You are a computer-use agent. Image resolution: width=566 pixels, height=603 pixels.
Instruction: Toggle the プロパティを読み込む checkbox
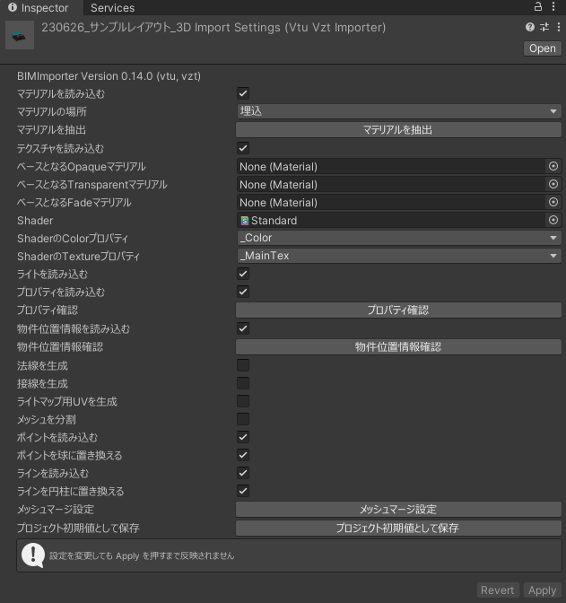pyautogui.click(x=243, y=292)
